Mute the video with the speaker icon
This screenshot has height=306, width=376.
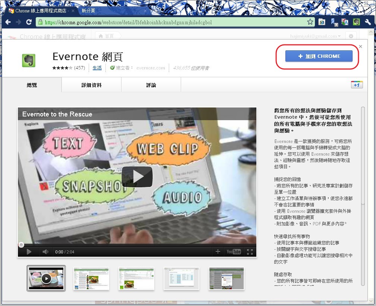point(45,252)
